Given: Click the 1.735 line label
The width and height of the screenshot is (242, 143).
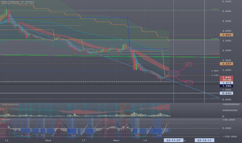Looking at the screenshot, I should [215, 75].
